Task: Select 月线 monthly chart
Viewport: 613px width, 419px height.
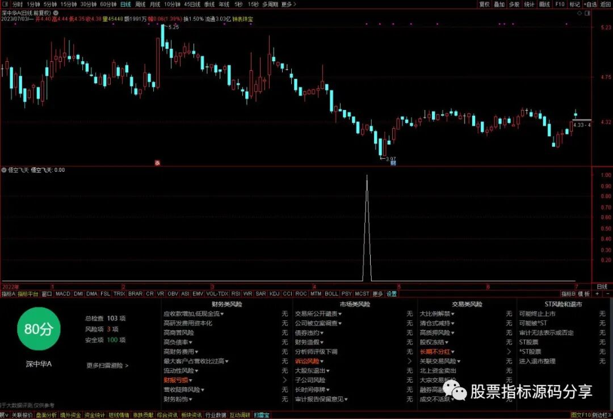Action: click(155, 5)
